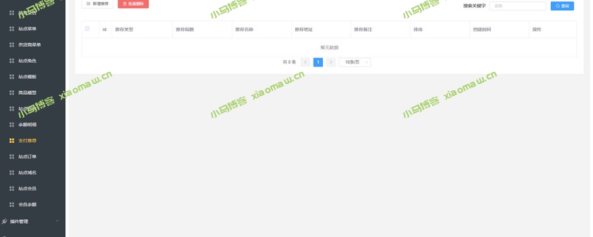Click the highlighted grid icon beside 支付推荐

[12, 141]
